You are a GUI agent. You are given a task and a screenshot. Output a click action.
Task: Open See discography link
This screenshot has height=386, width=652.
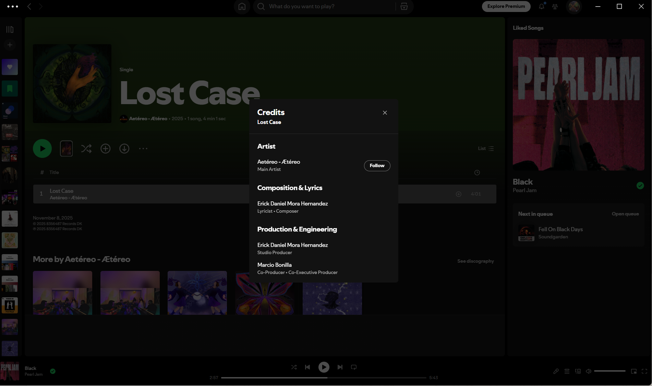475,261
